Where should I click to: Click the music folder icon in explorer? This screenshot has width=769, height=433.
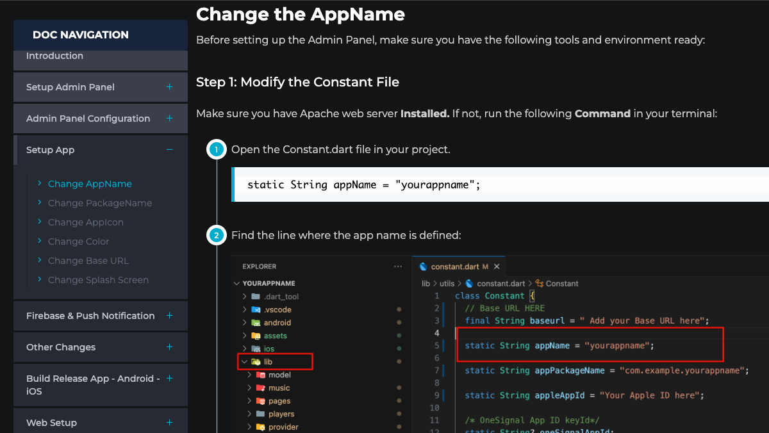pos(261,388)
